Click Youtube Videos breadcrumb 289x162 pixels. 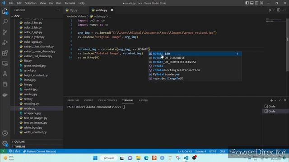(x=76, y=16)
